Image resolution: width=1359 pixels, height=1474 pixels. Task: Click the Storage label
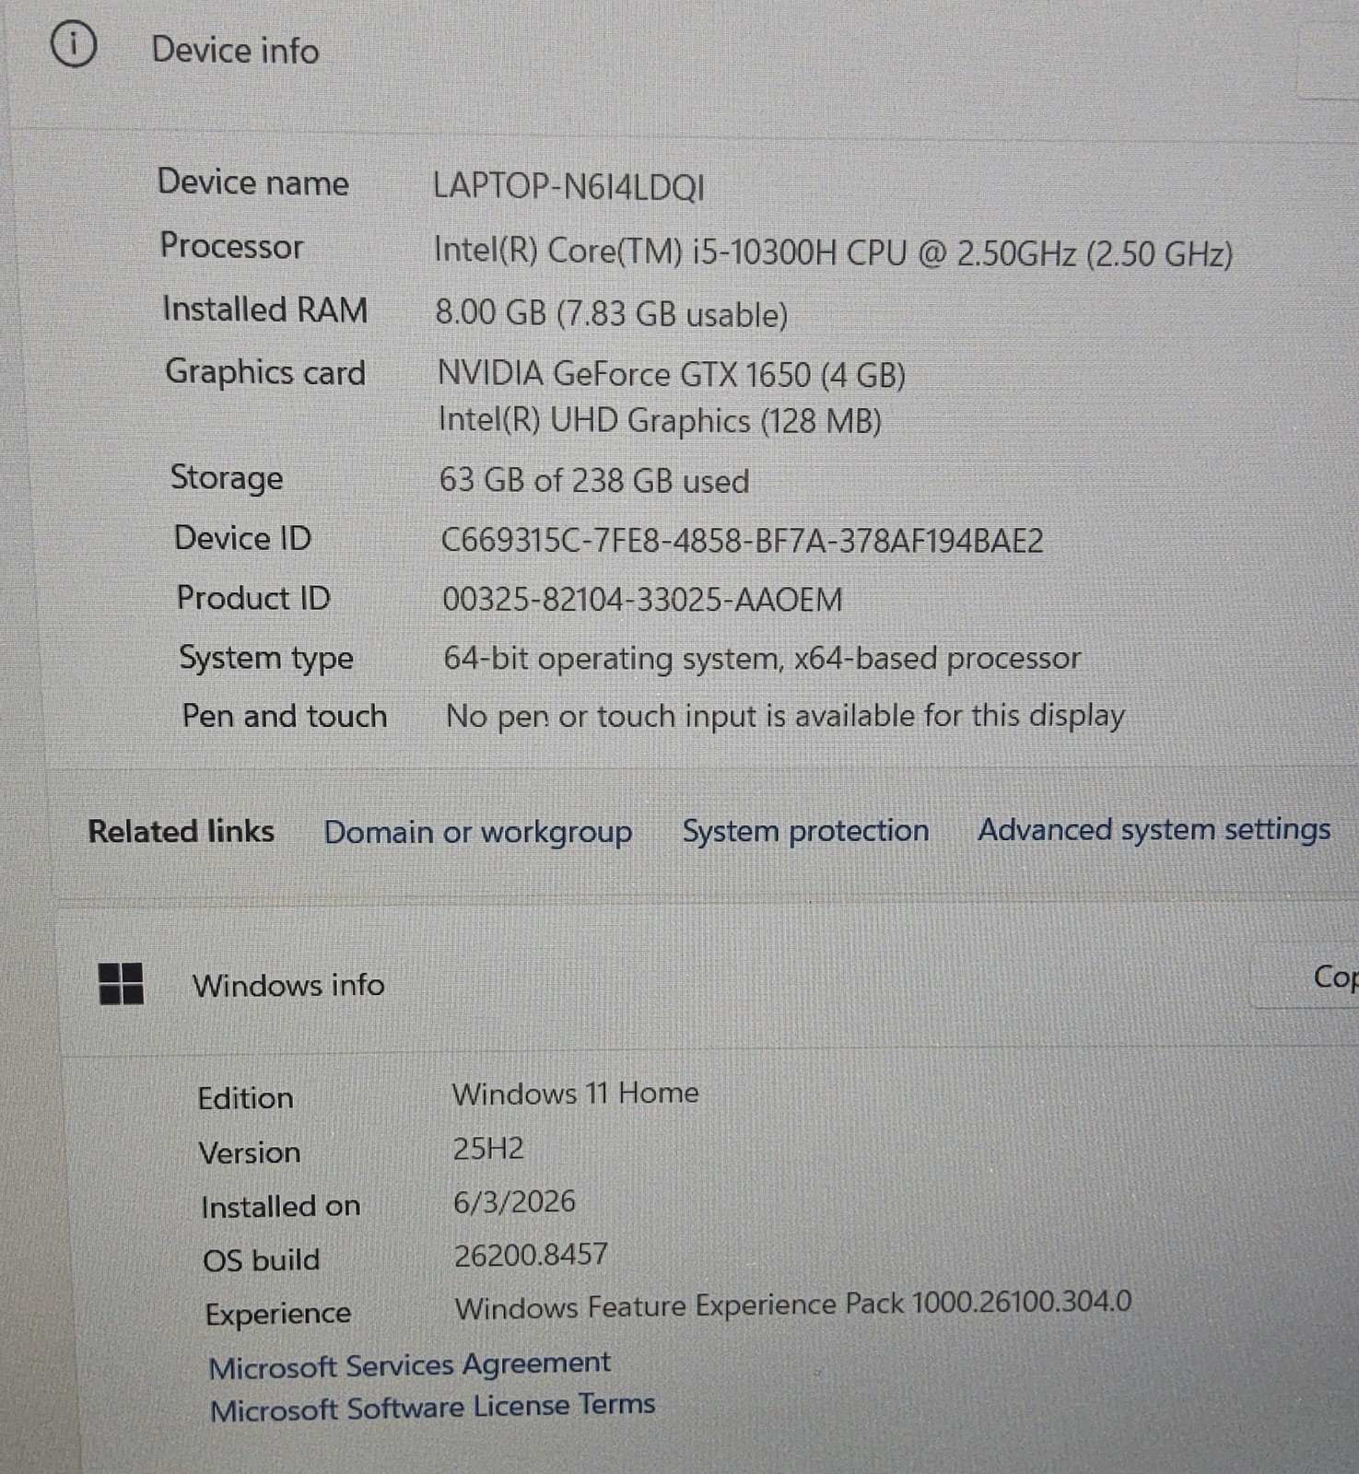(227, 478)
